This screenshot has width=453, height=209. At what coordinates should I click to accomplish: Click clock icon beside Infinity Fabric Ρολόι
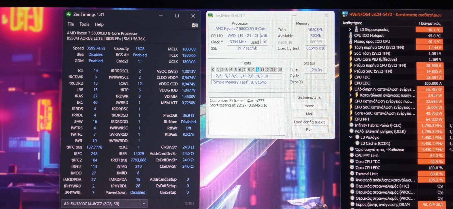(x=352, y=125)
